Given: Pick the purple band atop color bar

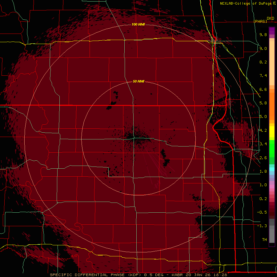Looking at the screenshot, I should 272,31.
